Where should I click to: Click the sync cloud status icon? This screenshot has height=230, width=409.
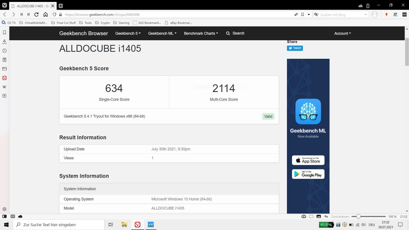[20, 217]
